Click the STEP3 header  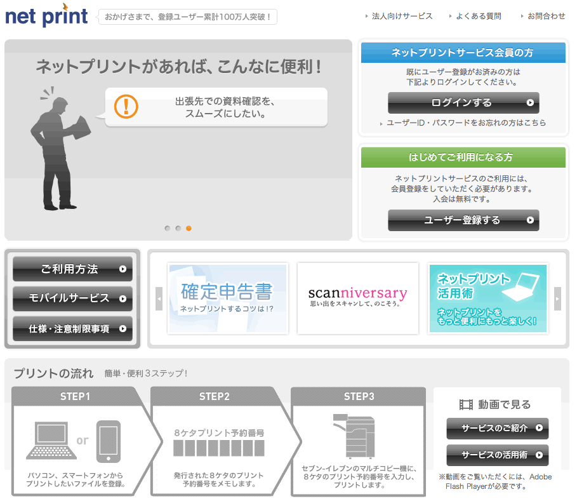(x=359, y=396)
